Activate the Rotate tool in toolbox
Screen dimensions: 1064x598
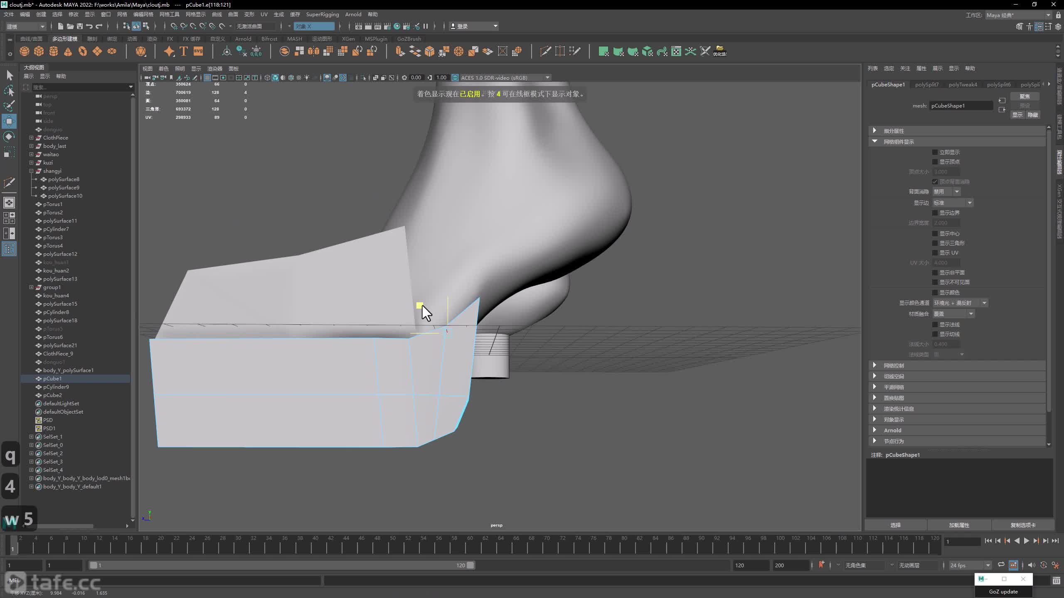[x=9, y=137]
